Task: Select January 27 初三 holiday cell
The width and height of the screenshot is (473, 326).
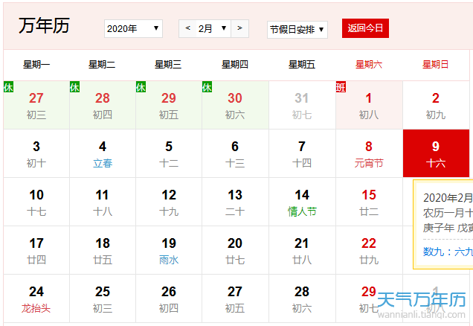Action: click(x=36, y=105)
